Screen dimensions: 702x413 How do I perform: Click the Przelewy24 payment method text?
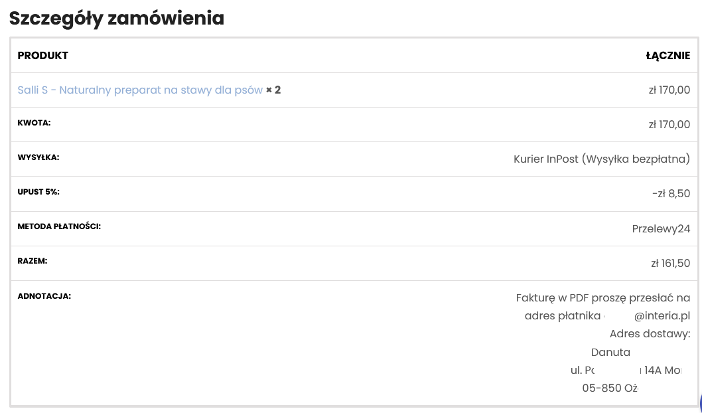tap(661, 228)
